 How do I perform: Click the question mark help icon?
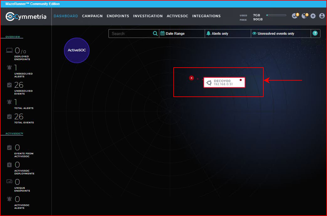315,33
